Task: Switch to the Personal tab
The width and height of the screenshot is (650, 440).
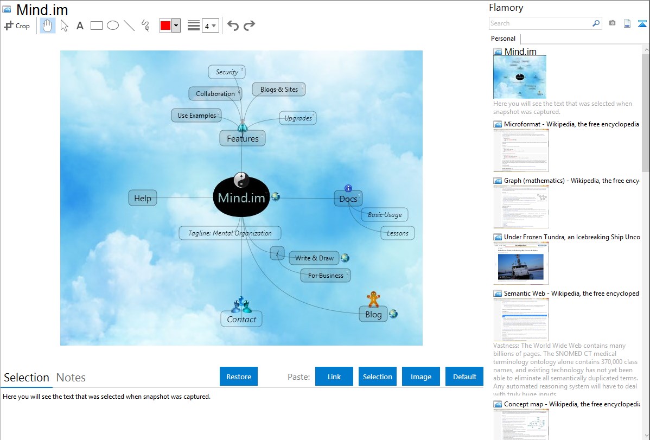Action: click(x=503, y=39)
